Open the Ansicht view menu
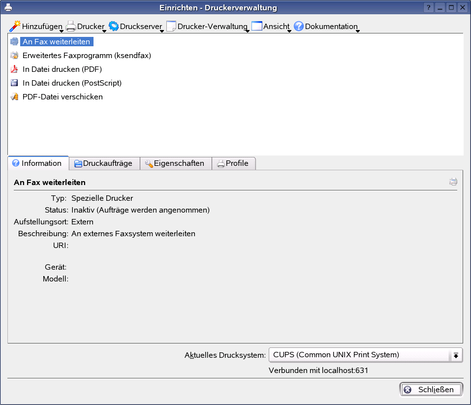 click(x=271, y=27)
